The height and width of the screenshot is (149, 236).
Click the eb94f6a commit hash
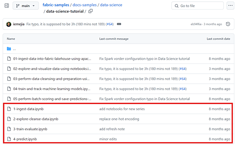[196, 24]
